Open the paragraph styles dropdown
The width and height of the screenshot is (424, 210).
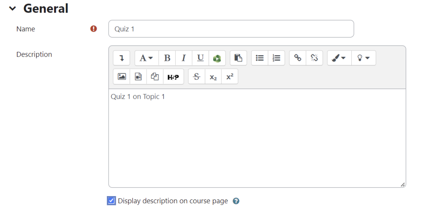146,58
